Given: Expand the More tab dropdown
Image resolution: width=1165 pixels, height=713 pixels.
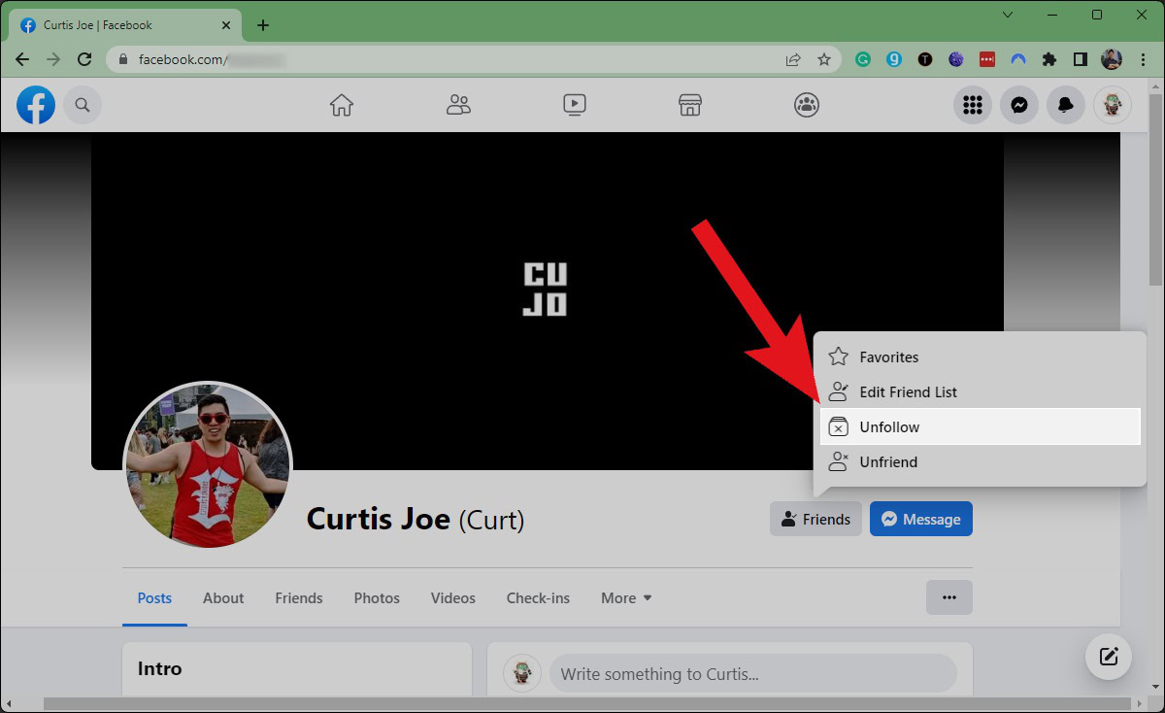Looking at the screenshot, I should [626, 598].
